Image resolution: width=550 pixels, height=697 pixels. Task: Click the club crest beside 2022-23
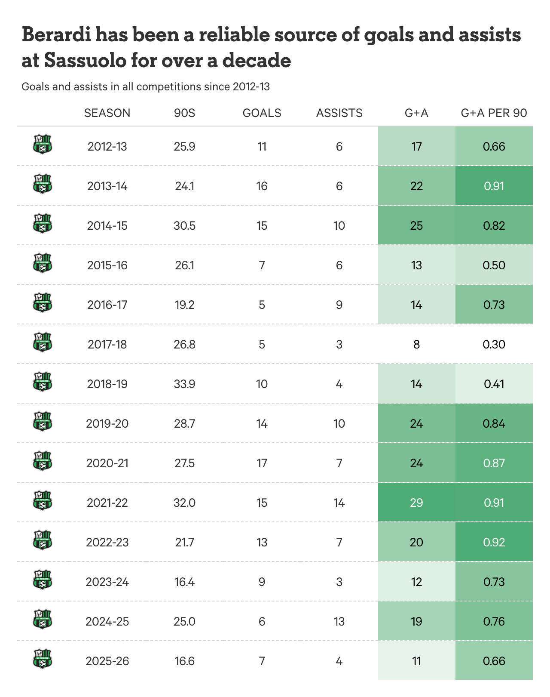42,541
